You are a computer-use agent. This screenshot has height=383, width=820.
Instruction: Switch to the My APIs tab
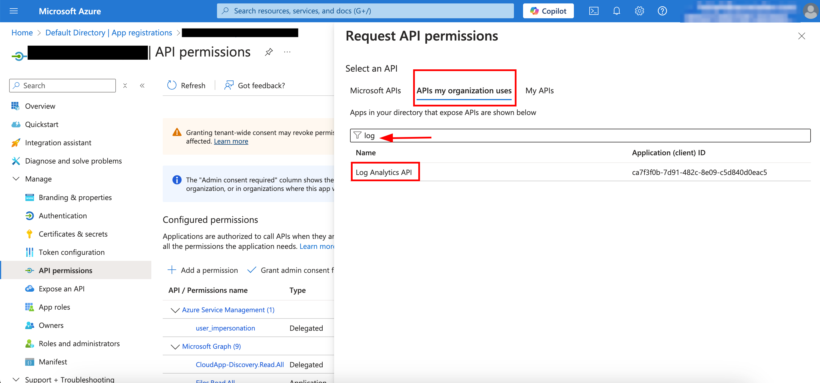(540, 91)
